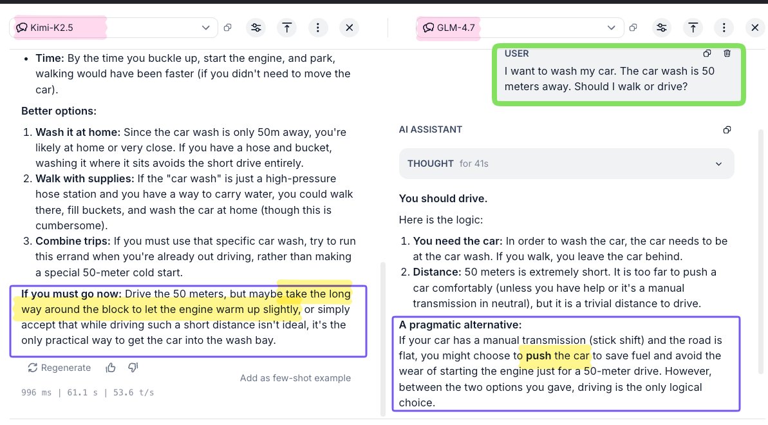
Task: Click the 'Here is the logic:' text
Action: 441,220
